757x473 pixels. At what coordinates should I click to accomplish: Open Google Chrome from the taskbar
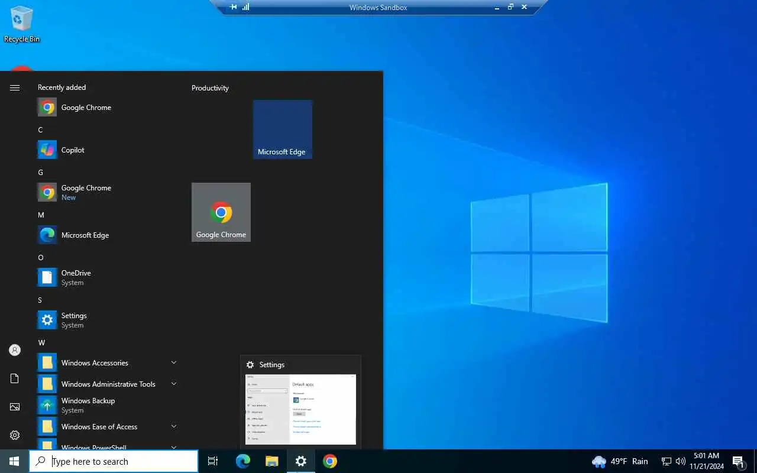330,461
